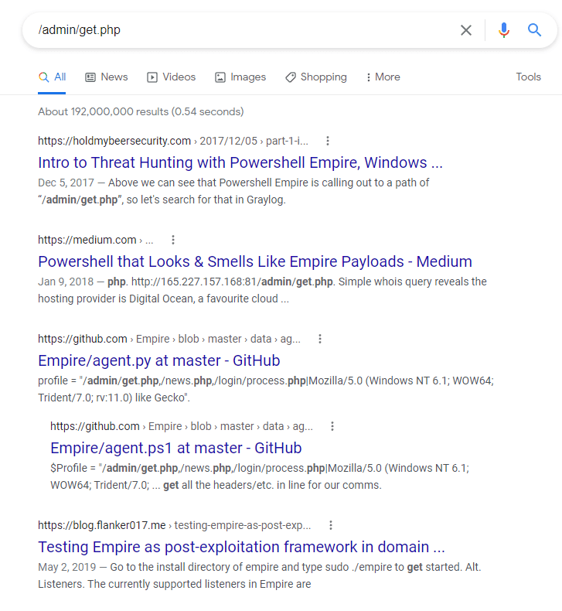Open Empire/agent.py at master GitHub link
This screenshot has height=611, width=562.
(x=158, y=360)
